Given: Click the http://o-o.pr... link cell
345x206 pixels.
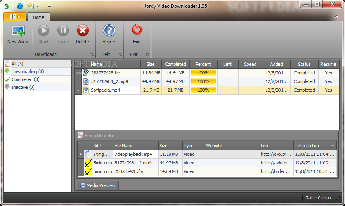Looking at the screenshot, I should click(276, 154).
